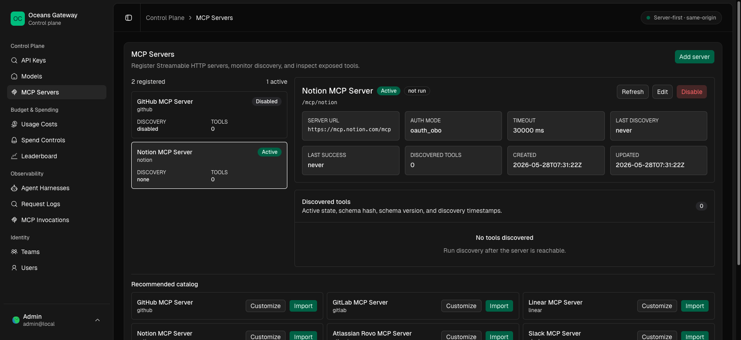Customize Linear MCP Server
Image resolution: width=741 pixels, height=340 pixels.
[657, 306]
